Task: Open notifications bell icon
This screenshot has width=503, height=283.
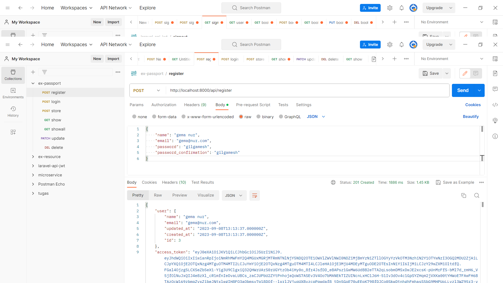Action: point(401,45)
